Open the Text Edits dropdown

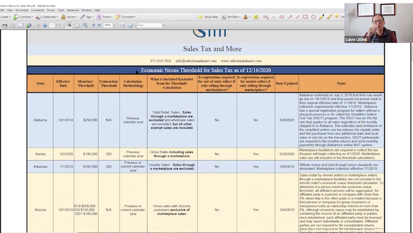click(x=231, y=17)
